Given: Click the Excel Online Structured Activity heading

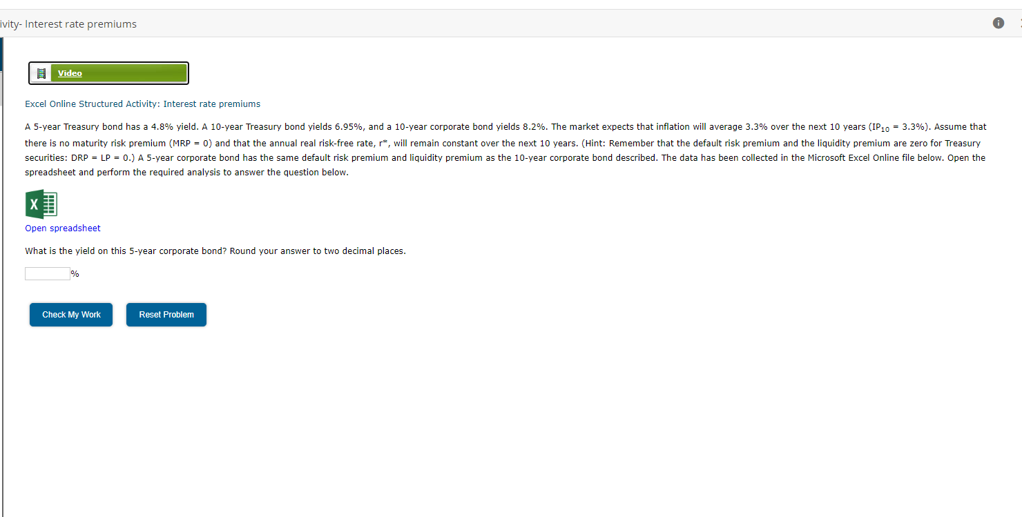Looking at the screenshot, I should click(142, 104).
